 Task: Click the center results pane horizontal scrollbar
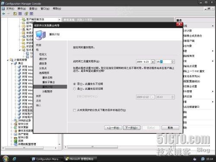(92, 147)
